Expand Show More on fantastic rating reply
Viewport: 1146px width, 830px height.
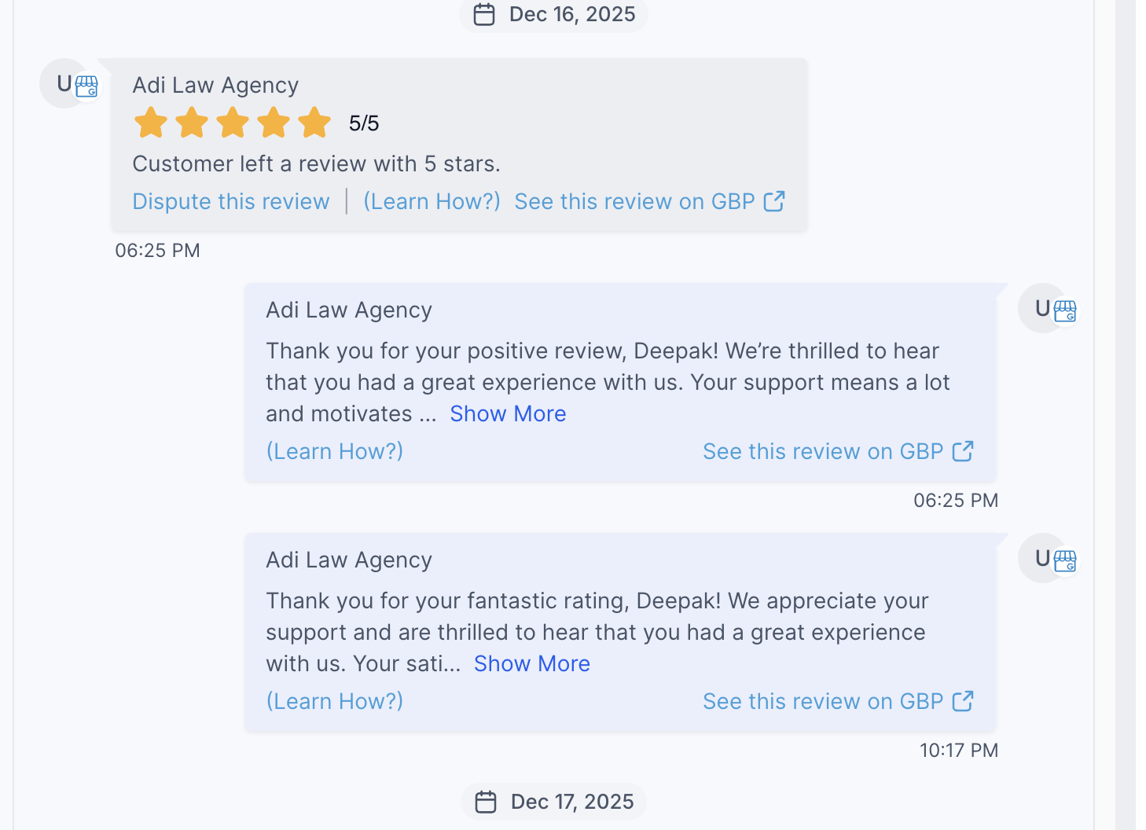pos(532,663)
